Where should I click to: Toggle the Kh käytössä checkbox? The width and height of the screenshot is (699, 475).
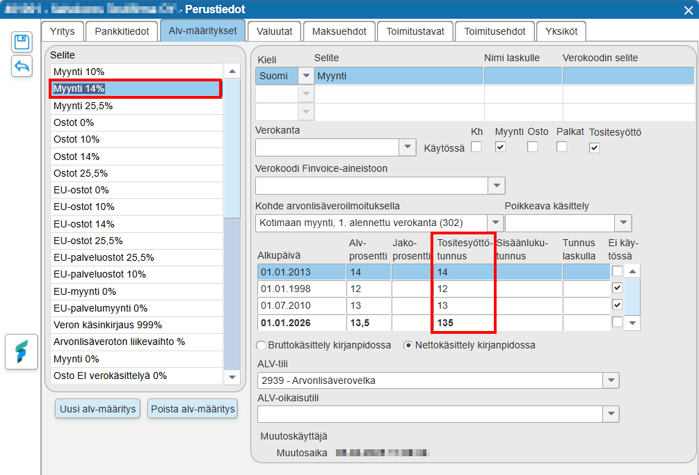(x=476, y=147)
